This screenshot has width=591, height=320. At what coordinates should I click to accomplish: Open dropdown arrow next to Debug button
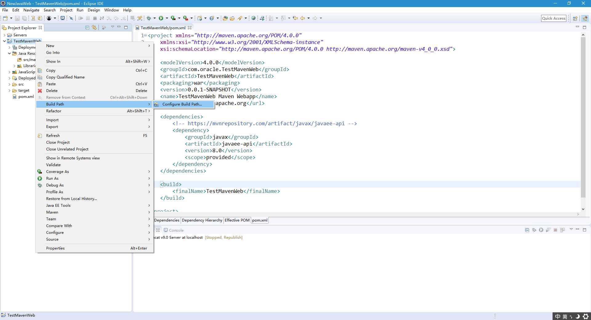155,18
